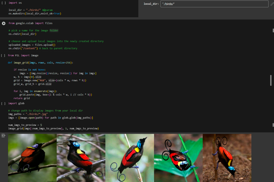Click the pencil edit icon next to local_dir form
This screenshot has height=182, width=274.
[272, 4]
